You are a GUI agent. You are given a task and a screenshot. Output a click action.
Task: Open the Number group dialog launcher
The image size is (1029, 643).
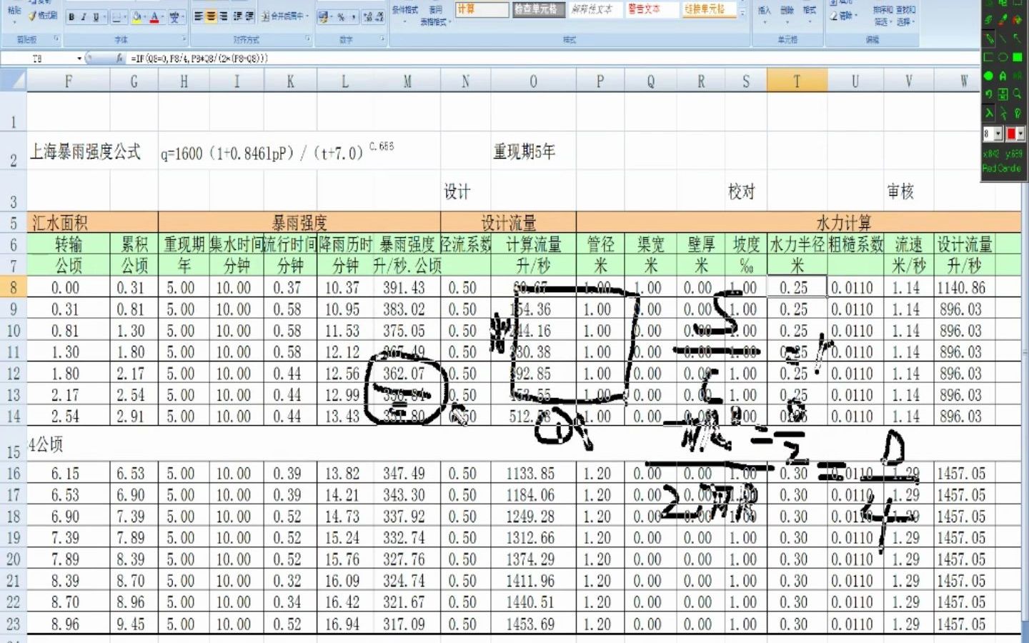click(x=382, y=39)
